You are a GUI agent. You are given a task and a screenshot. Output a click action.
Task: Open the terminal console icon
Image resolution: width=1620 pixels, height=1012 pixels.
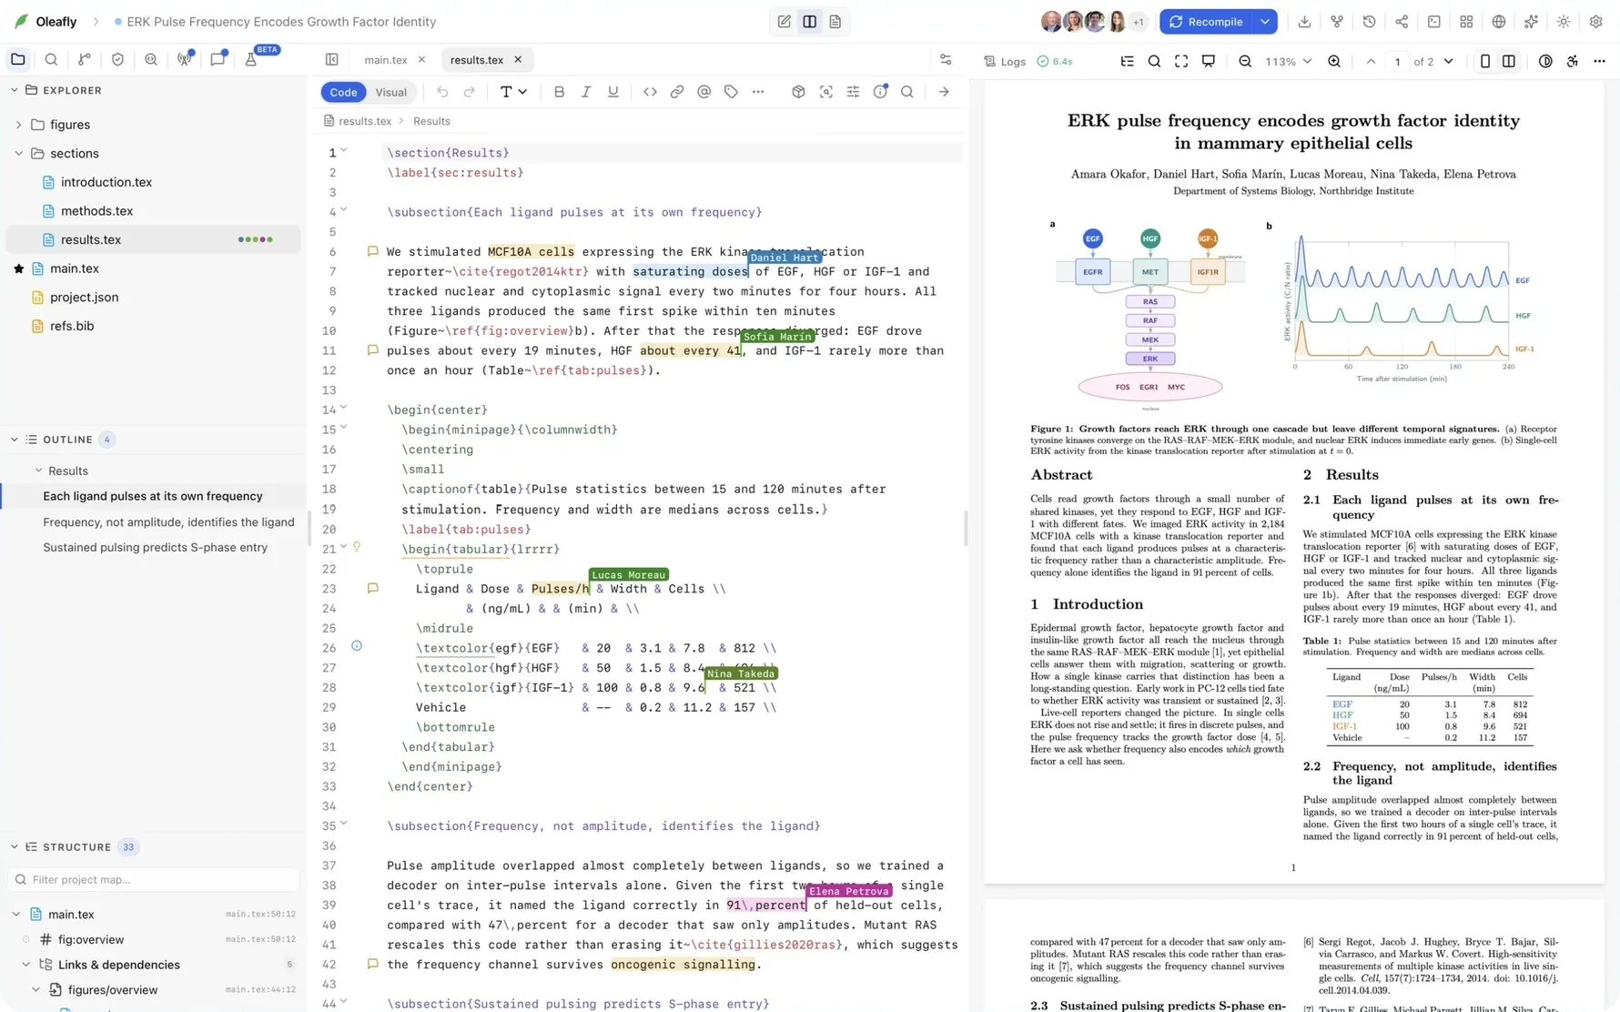[1434, 22]
